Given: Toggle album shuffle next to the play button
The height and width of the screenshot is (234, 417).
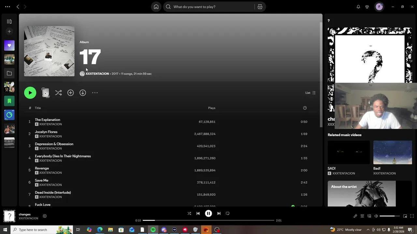Looking at the screenshot, I should coord(58,93).
